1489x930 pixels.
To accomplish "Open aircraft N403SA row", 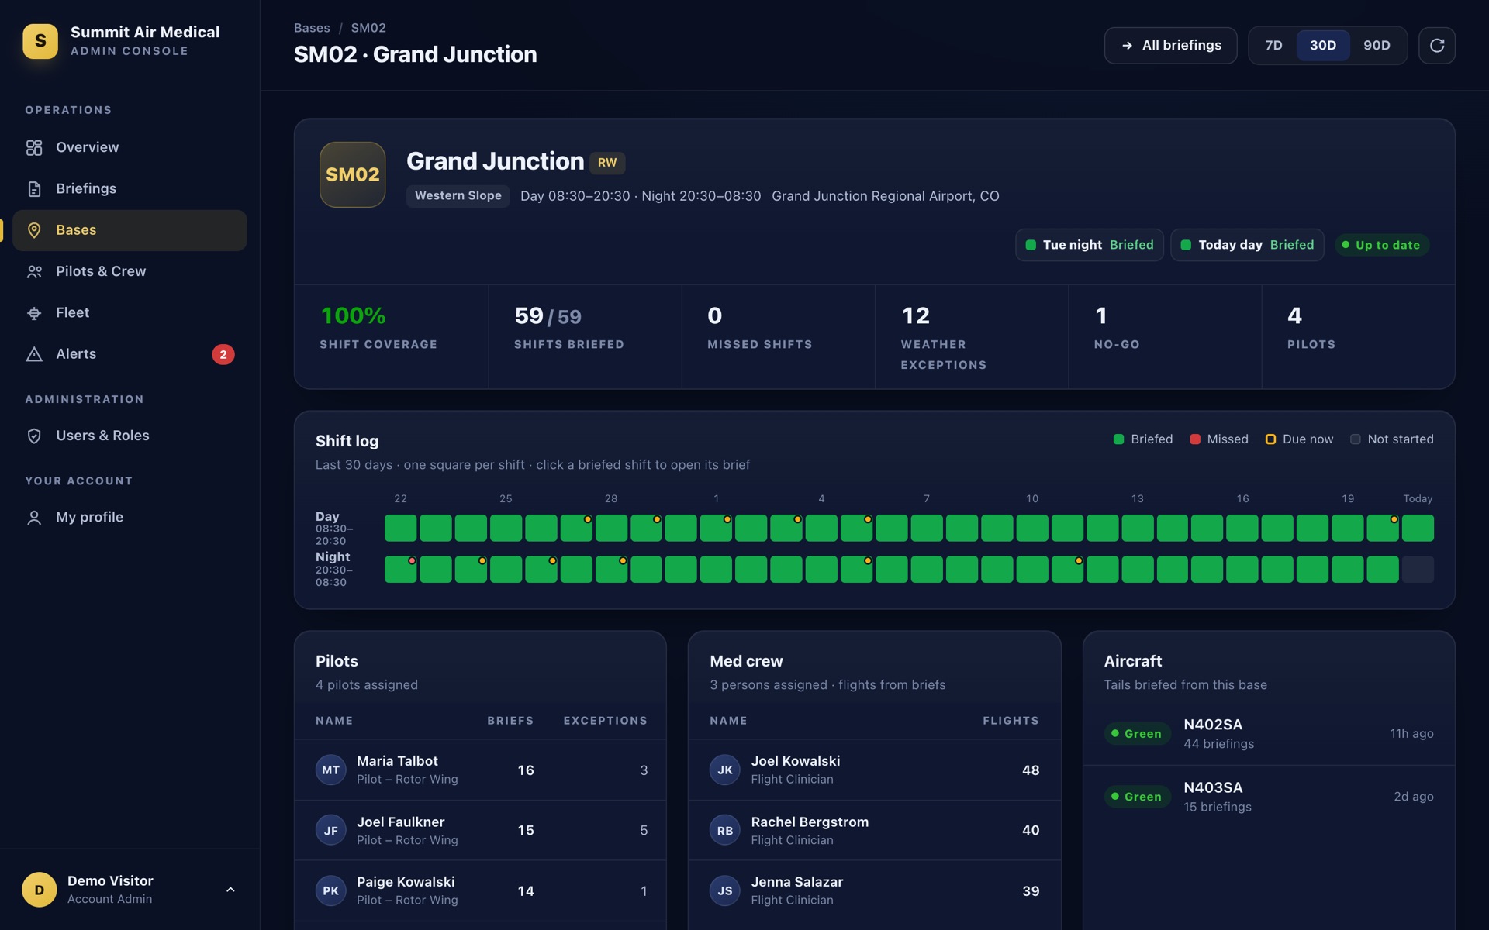I will coord(1269,797).
